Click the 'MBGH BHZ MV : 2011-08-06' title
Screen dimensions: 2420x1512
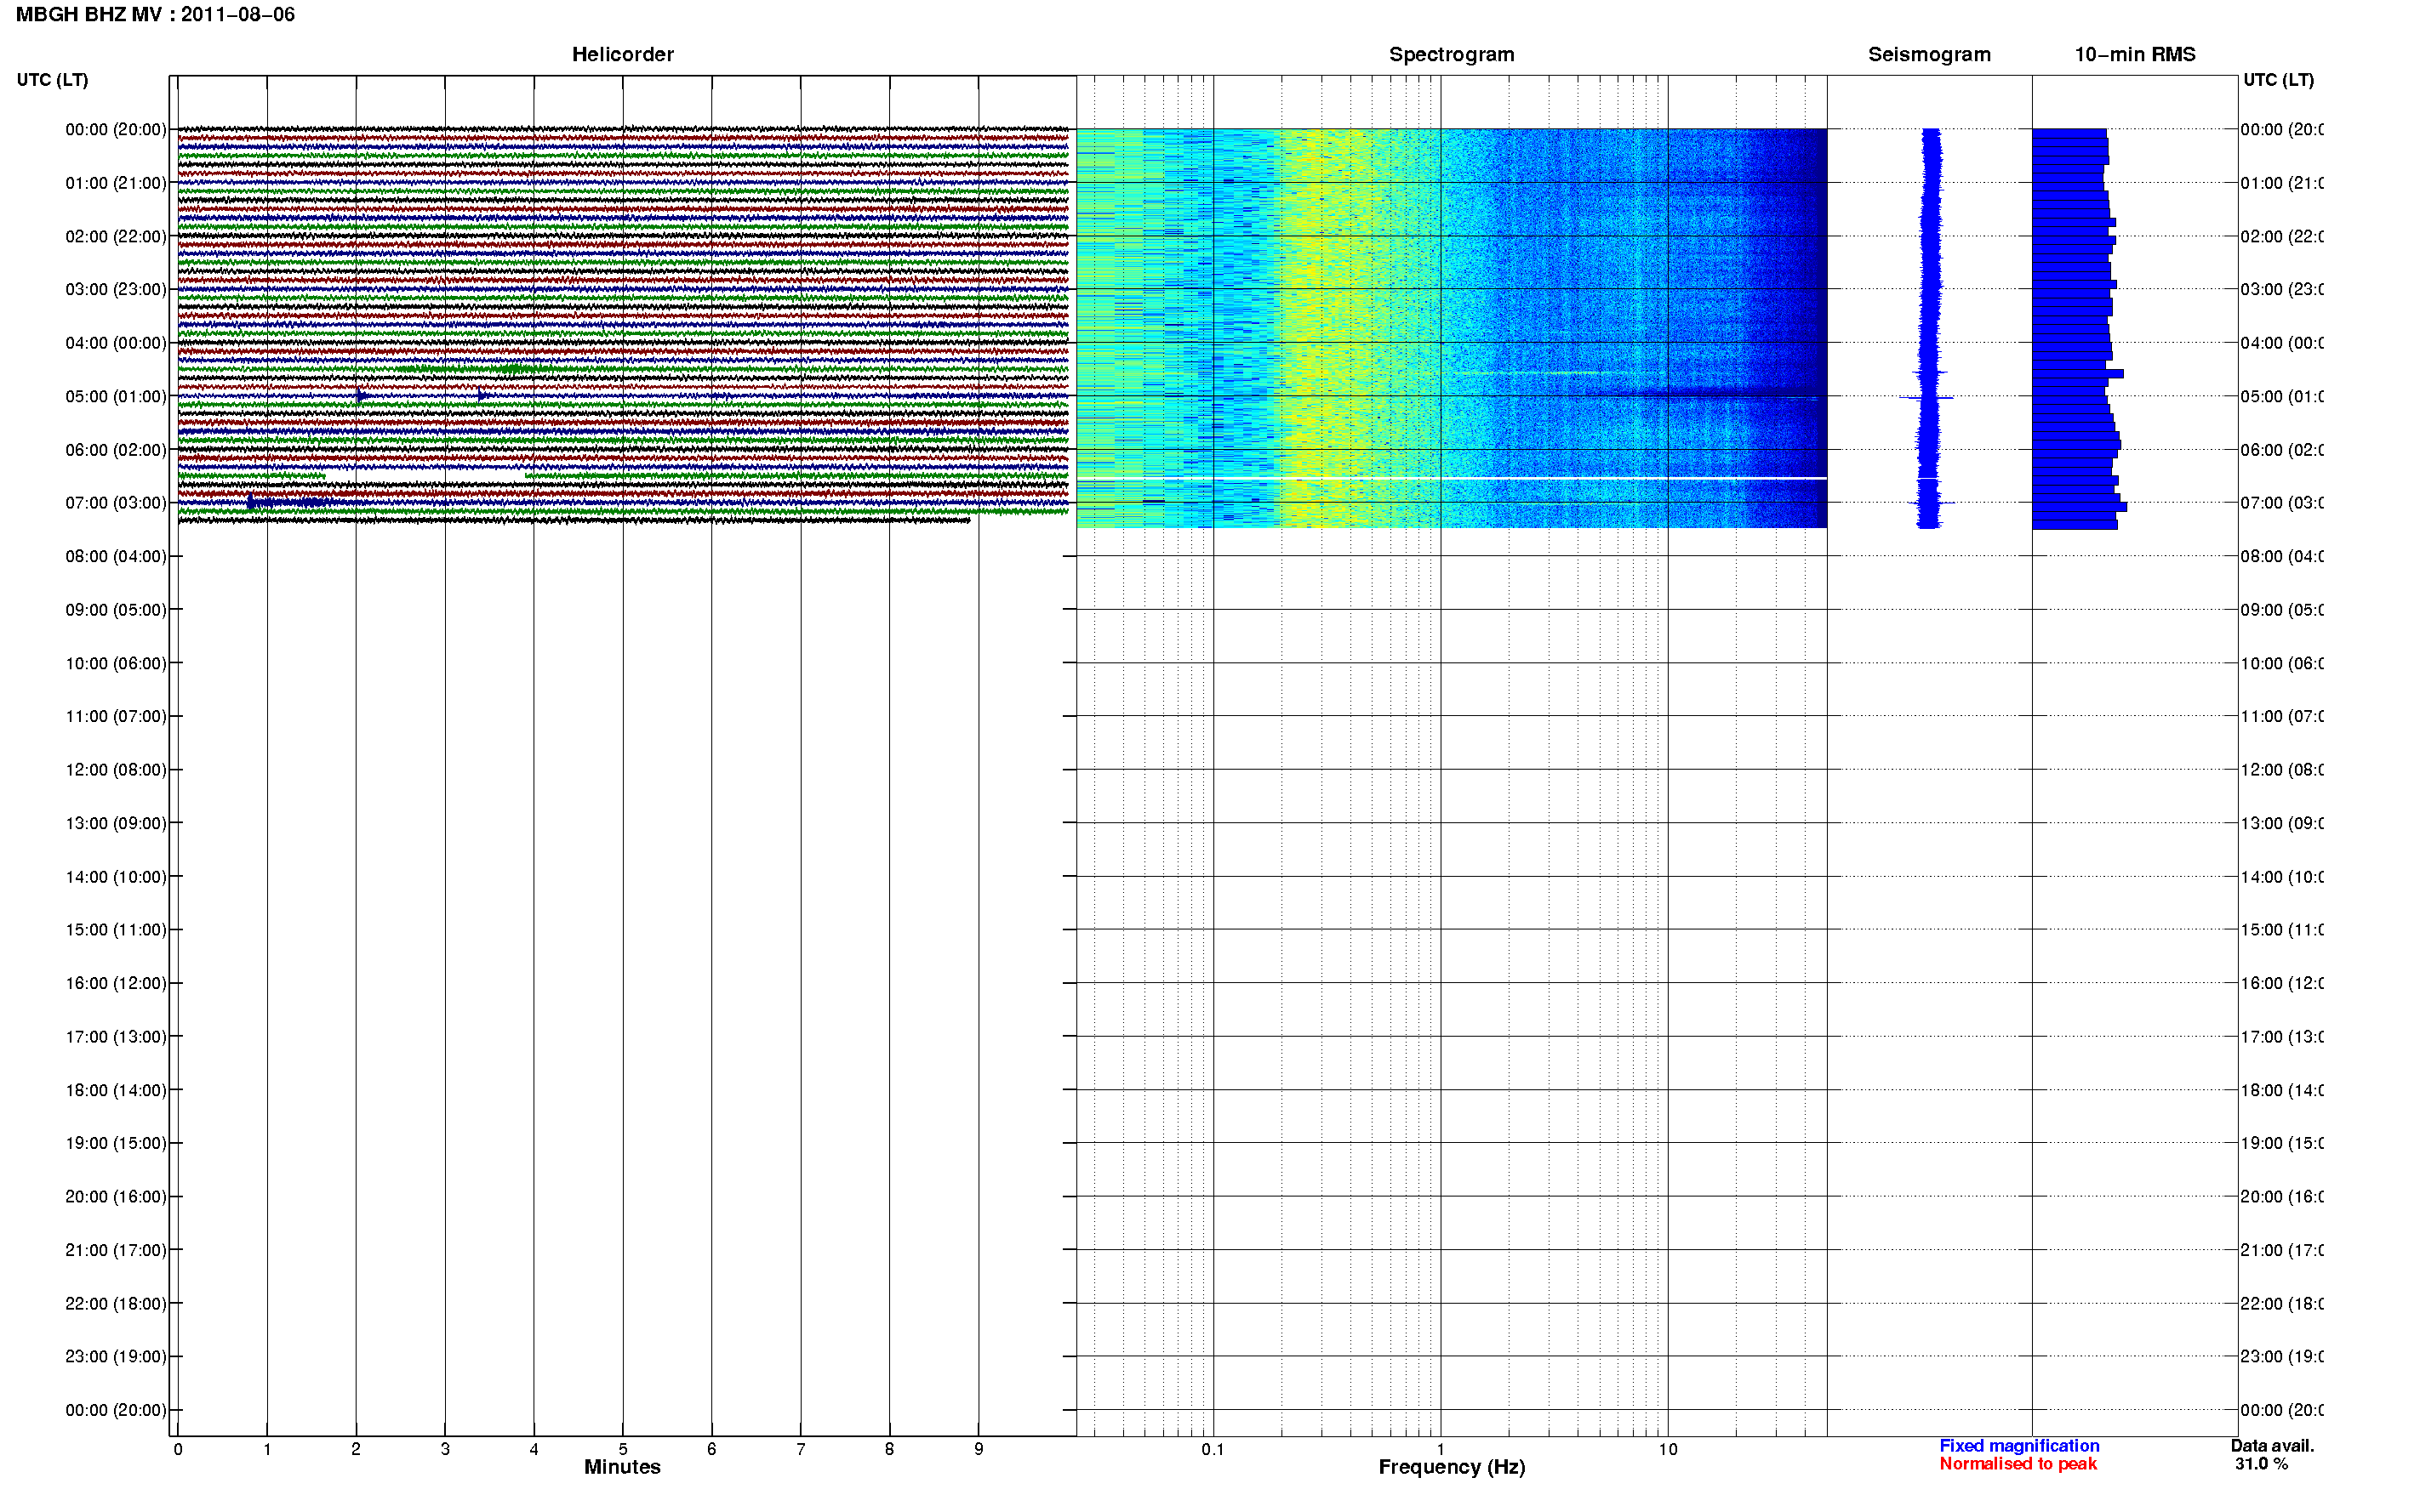(x=155, y=15)
